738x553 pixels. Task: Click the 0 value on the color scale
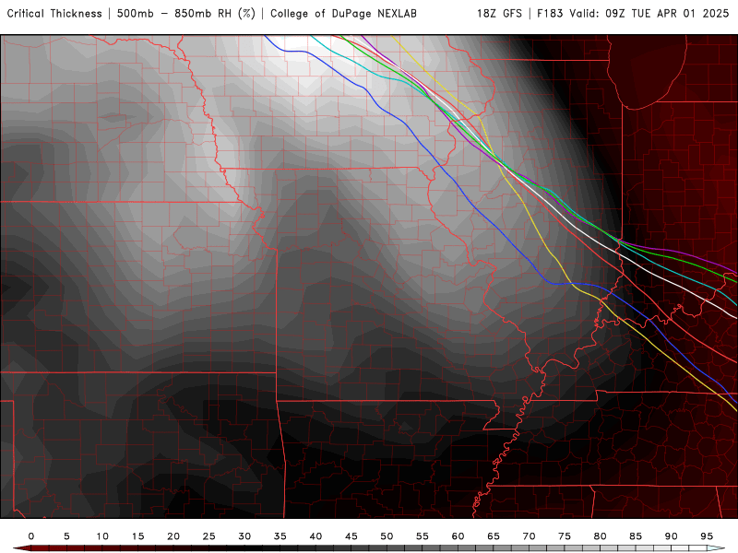coord(31,536)
